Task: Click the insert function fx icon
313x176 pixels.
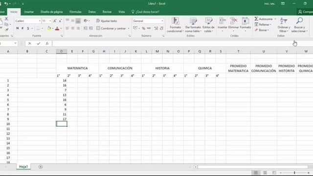Action: click(47, 44)
